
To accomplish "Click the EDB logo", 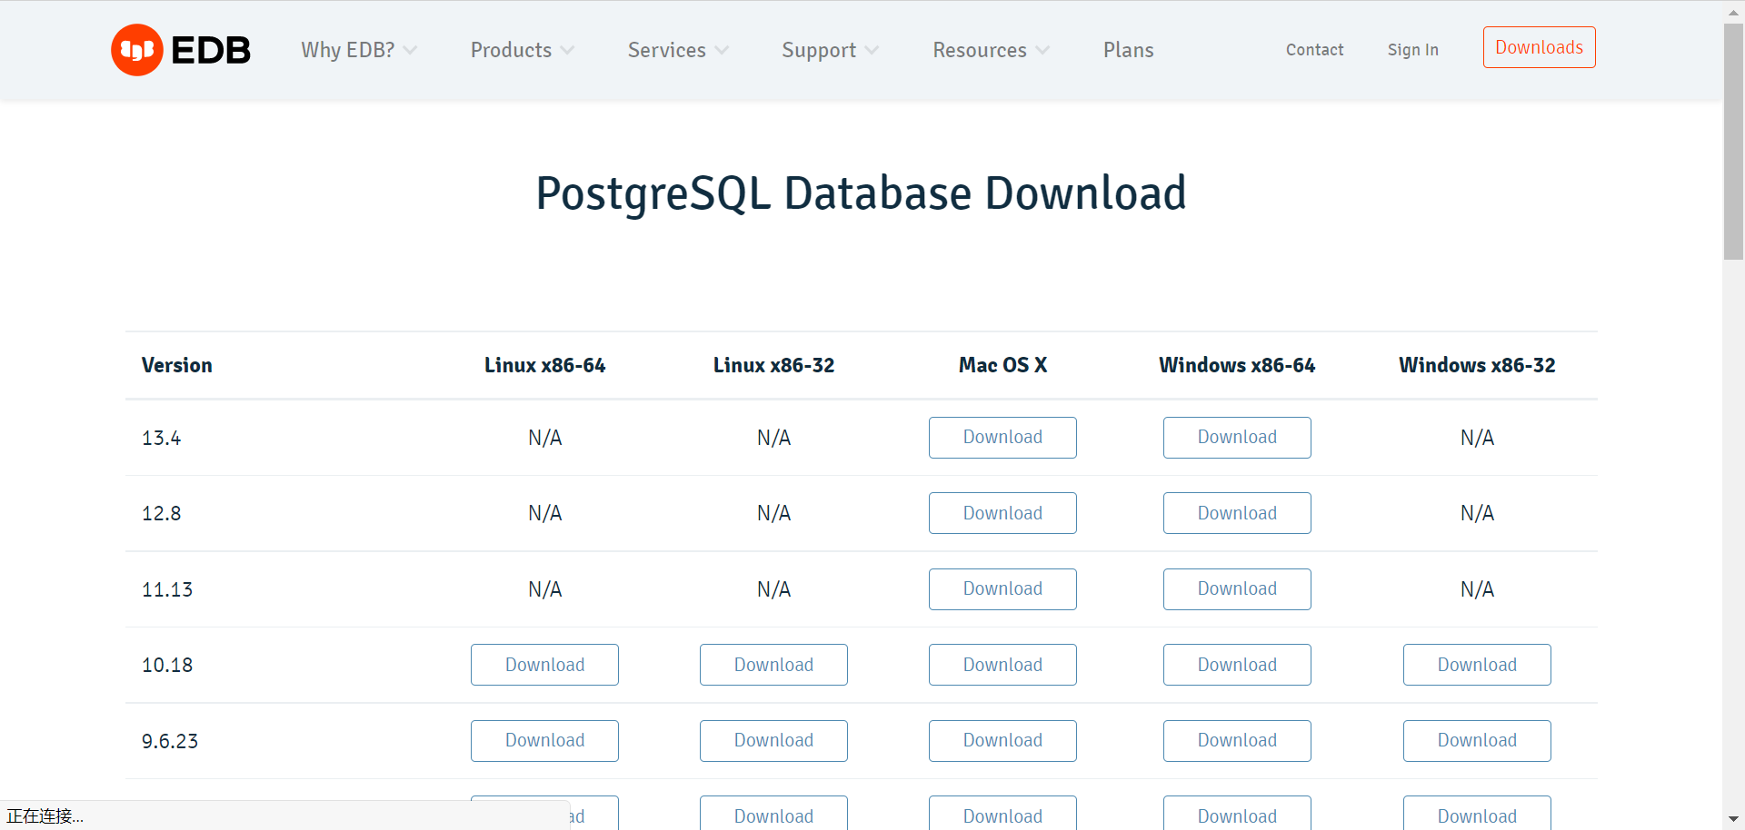I will pyautogui.click(x=180, y=50).
